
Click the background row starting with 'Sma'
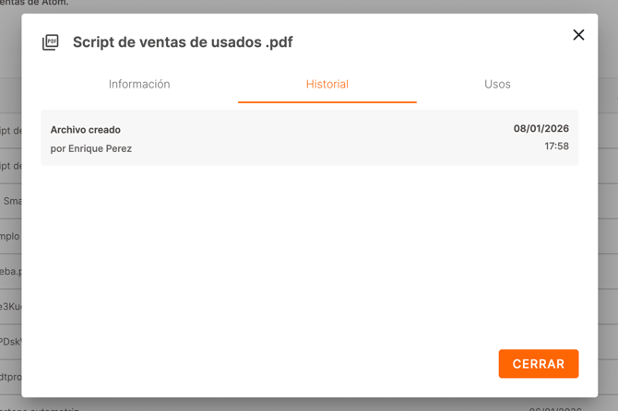click(x=11, y=201)
